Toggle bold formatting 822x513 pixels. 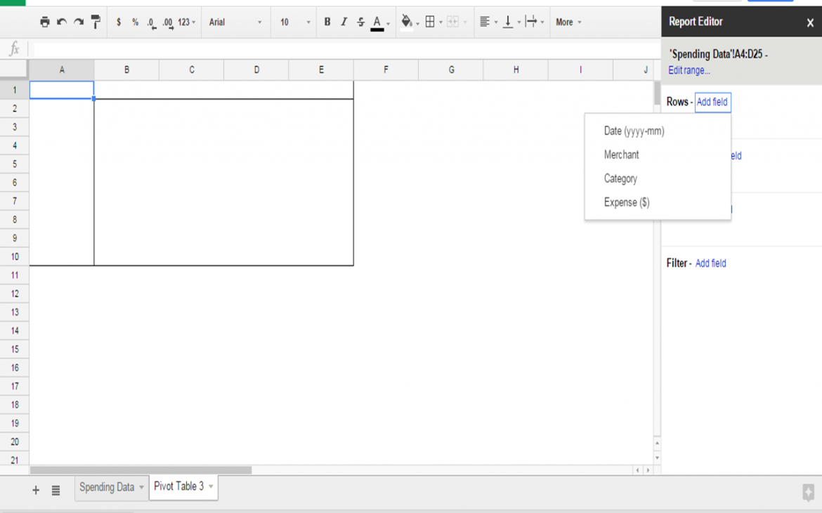click(327, 22)
